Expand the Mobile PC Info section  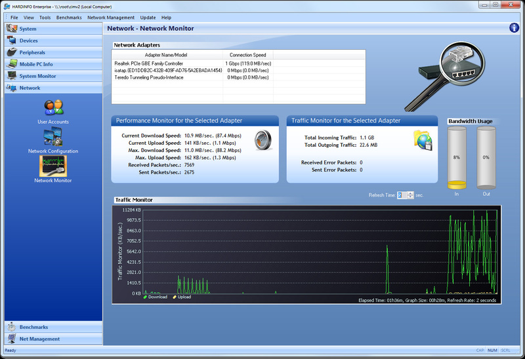click(54, 64)
